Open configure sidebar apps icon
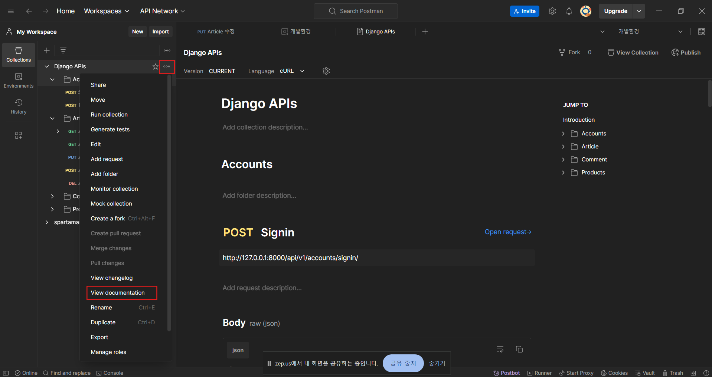712x377 pixels. pos(19,135)
